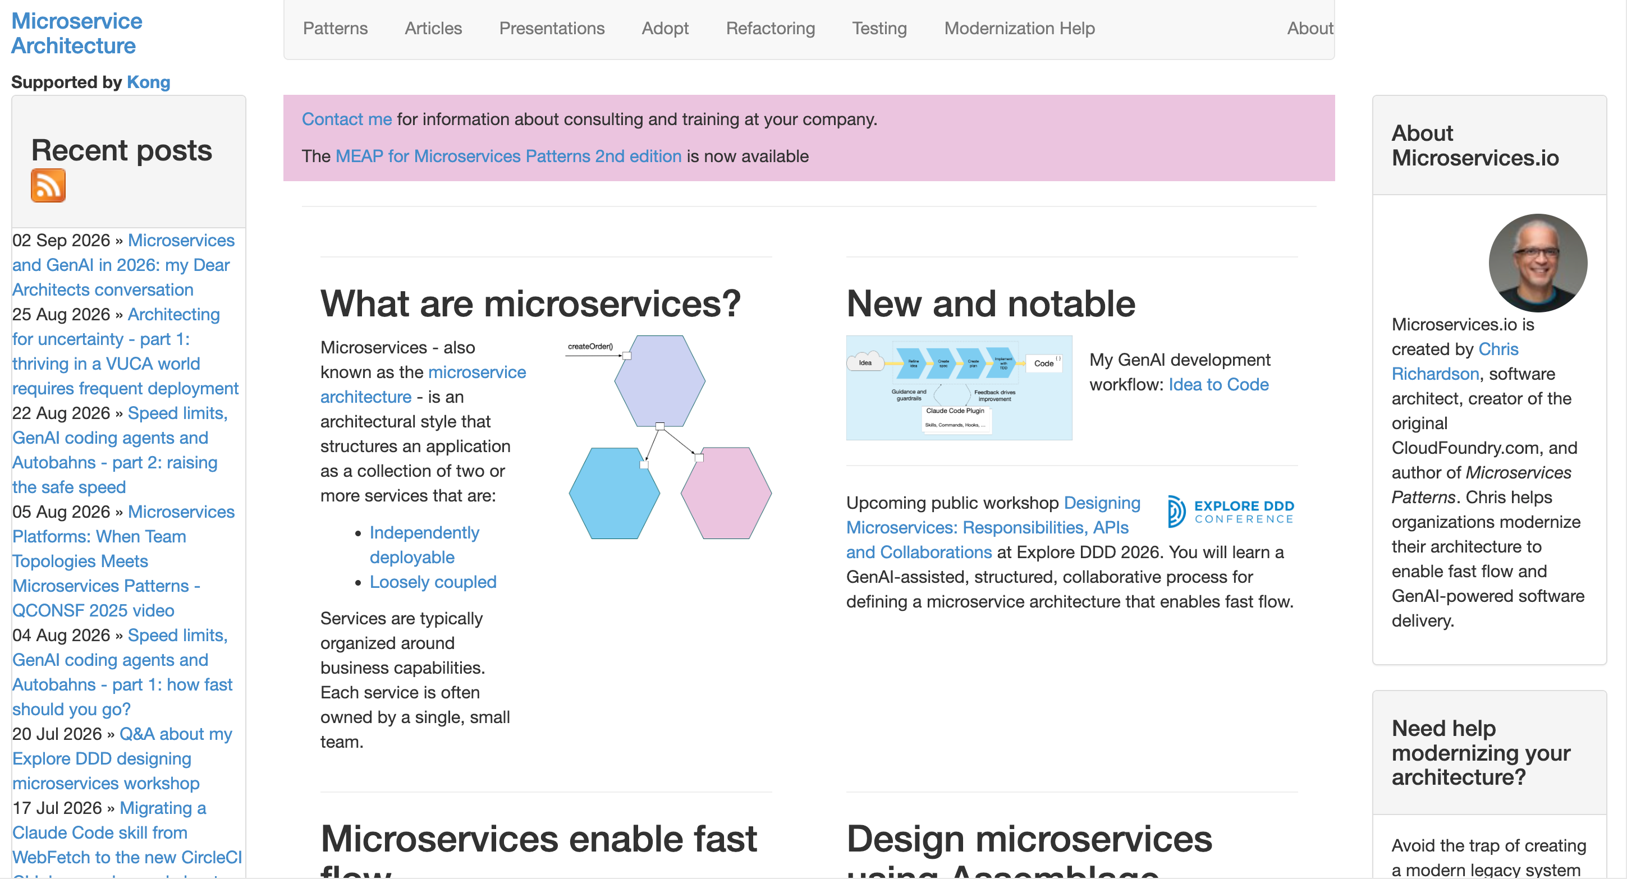Open the Idea to Code link

[1218, 385]
